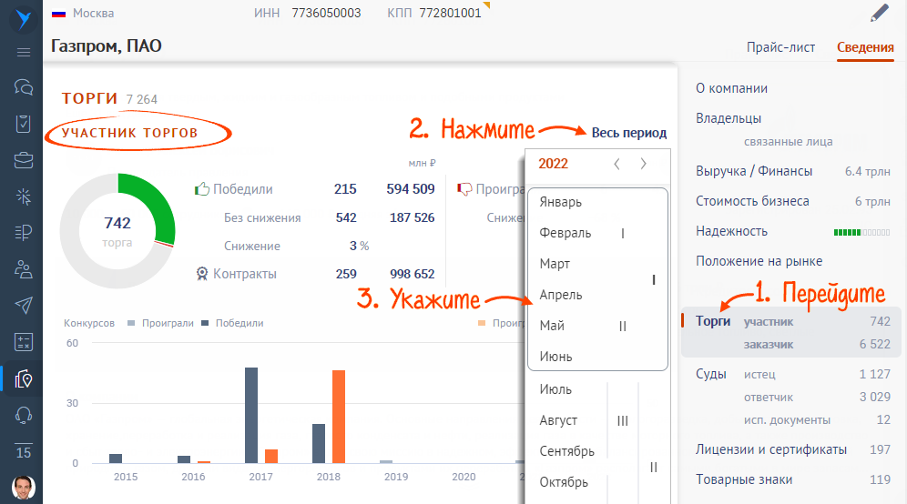
Task: Open the ruble list sidebar icon
Action: click(x=24, y=232)
